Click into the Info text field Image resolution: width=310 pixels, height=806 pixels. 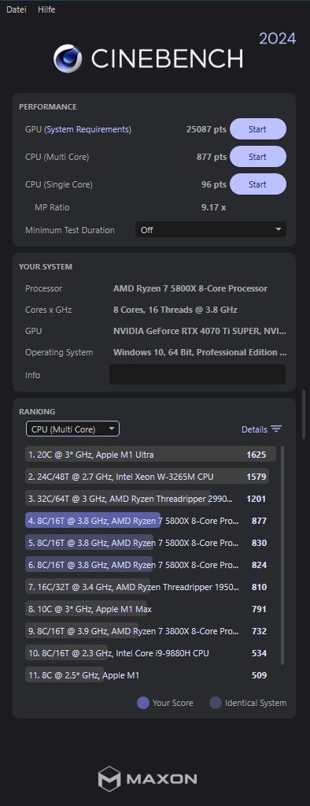pyautogui.click(x=197, y=375)
